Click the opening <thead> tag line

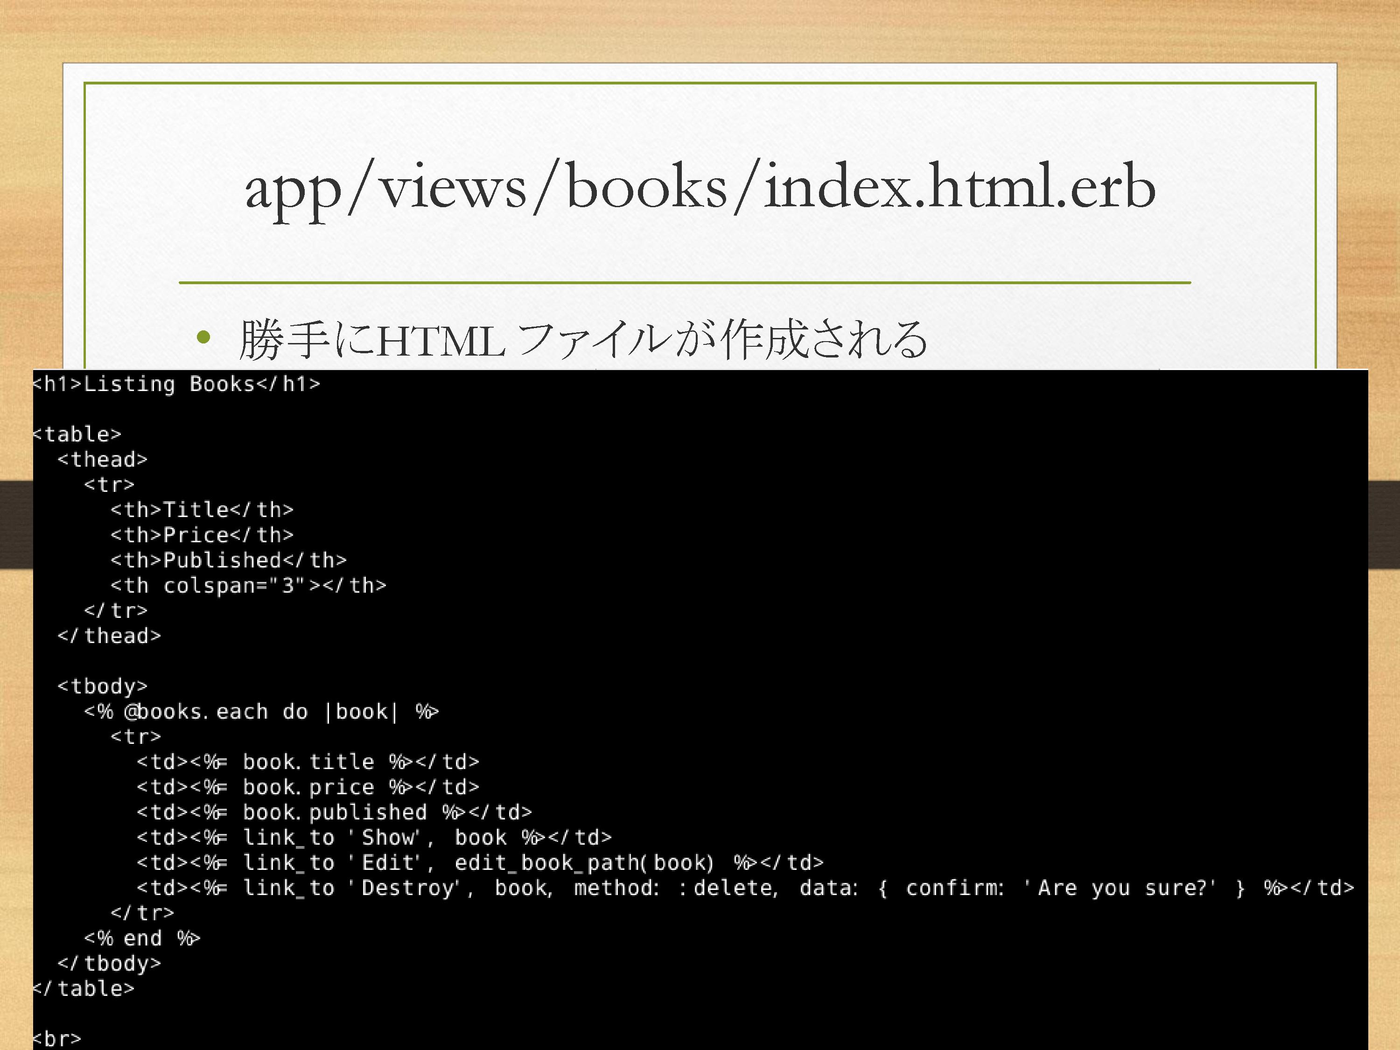(x=103, y=460)
